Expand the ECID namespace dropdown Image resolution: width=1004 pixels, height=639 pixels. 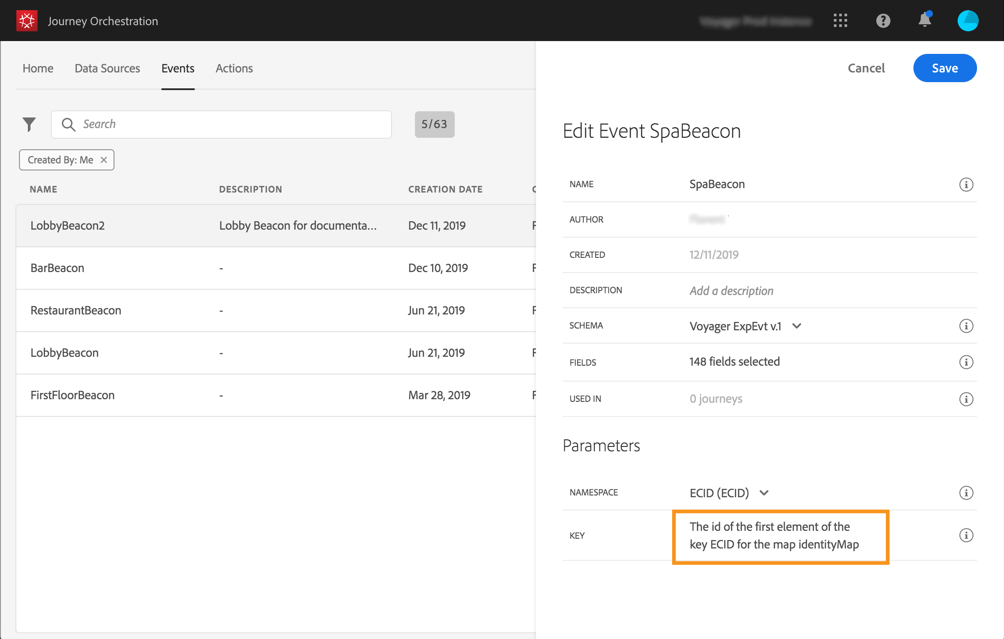pos(764,493)
